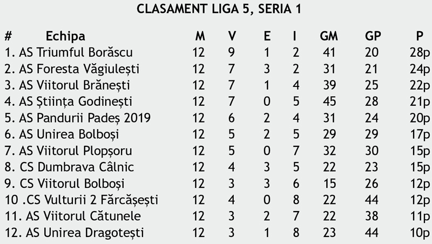Image resolution: width=432 pixels, height=244 pixels.
Task: Click the 45 goals scored for Godinești
Action: click(x=329, y=101)
